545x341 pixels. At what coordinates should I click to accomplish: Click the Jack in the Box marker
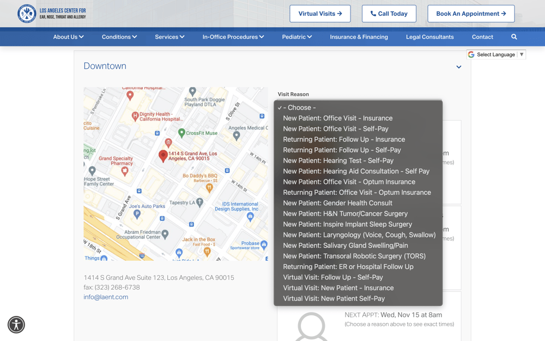click(x=207, y=252)
